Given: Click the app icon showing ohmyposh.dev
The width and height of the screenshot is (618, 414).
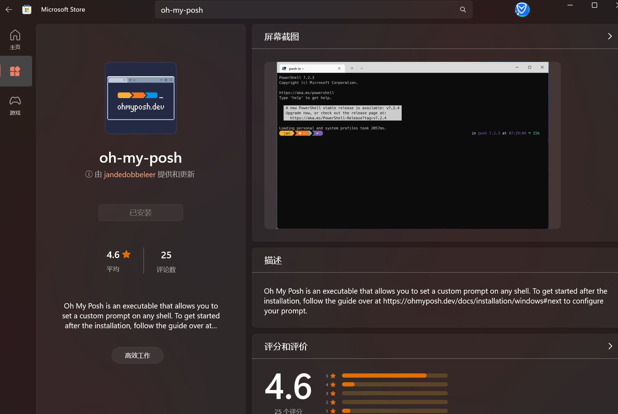Looking at the screenshot, I should [140, 98].
